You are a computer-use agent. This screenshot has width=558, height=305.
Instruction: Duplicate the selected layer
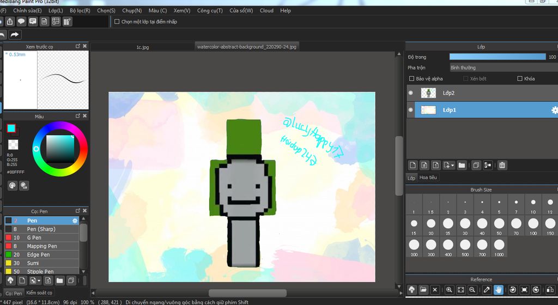point(476,165)
